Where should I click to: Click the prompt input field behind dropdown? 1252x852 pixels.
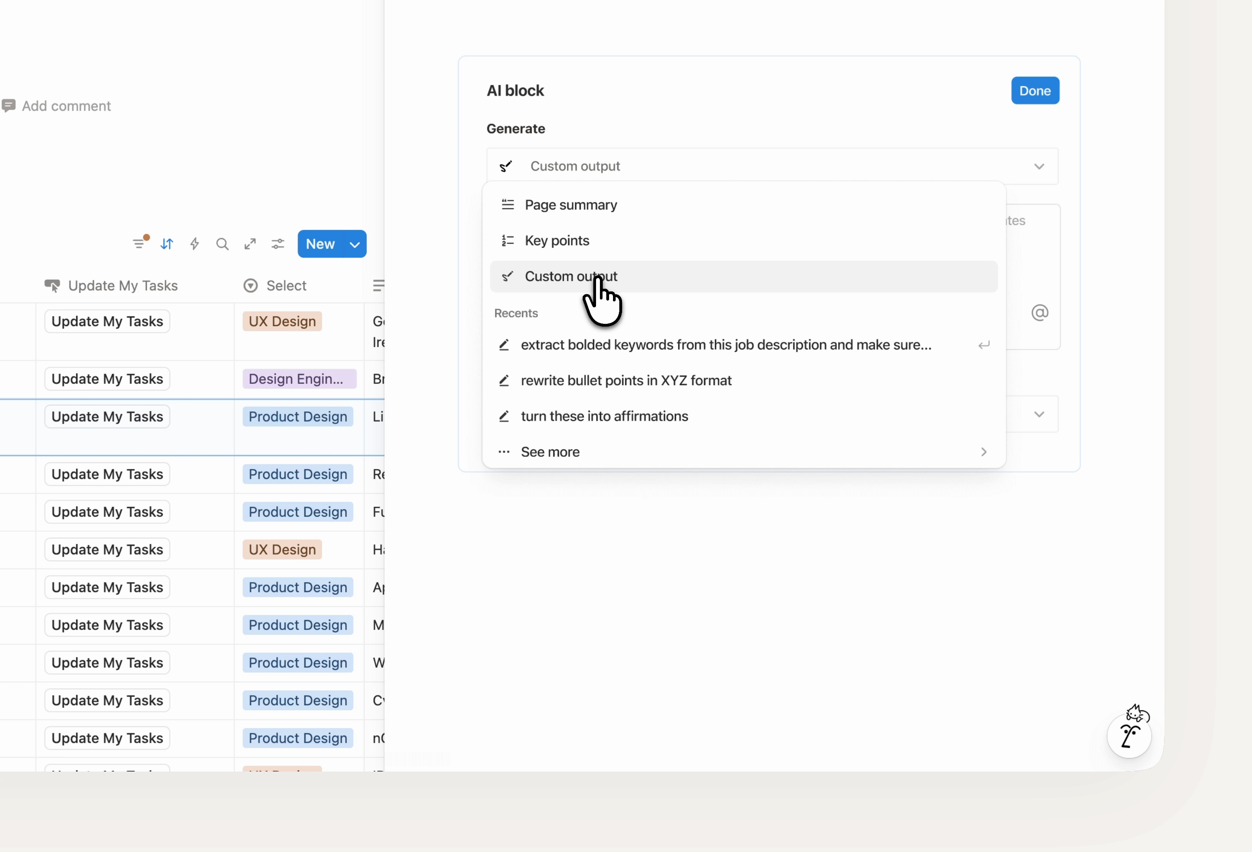coord(1033,277)
